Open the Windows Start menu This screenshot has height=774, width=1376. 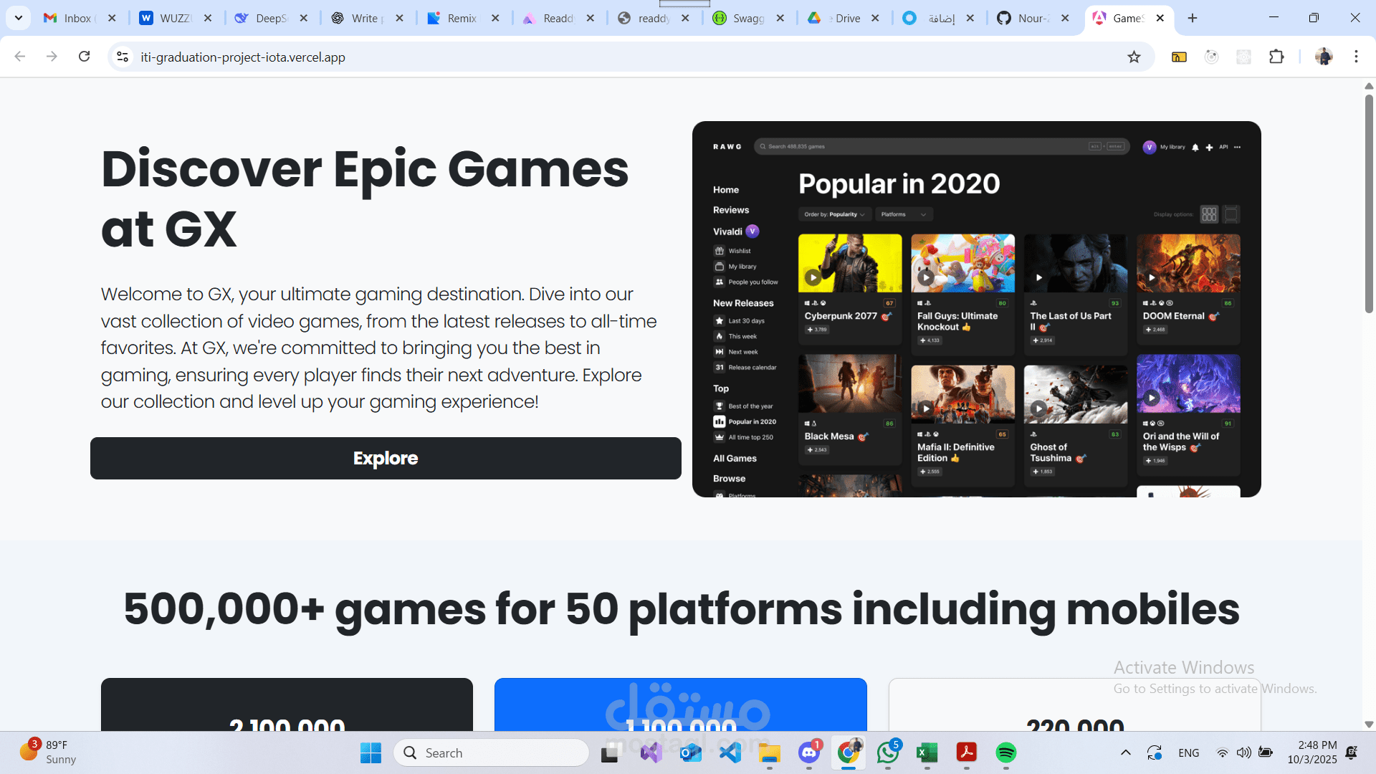coord(371,752)
